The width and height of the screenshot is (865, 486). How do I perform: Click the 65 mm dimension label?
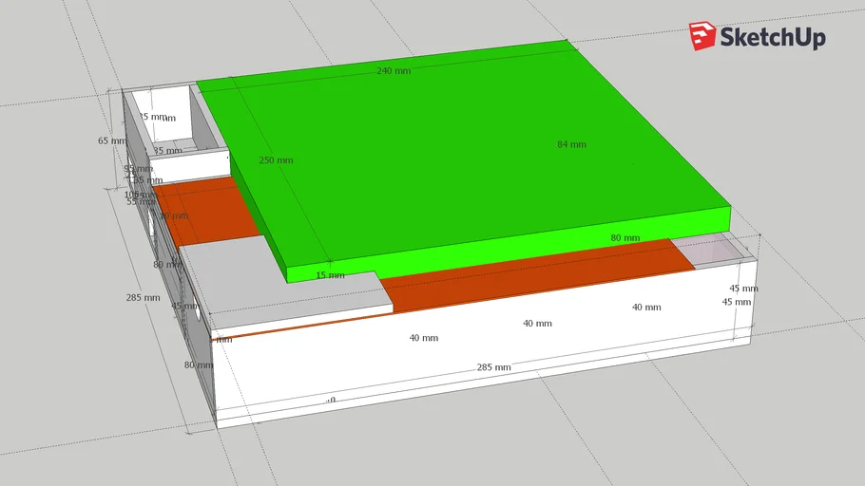tap(111, 140)
